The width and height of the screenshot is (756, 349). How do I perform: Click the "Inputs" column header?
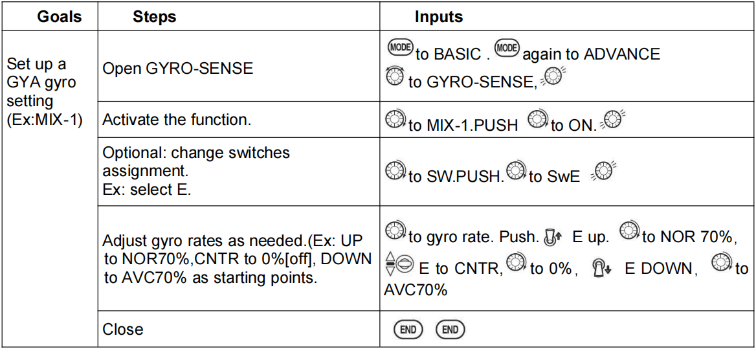(439, 17)
